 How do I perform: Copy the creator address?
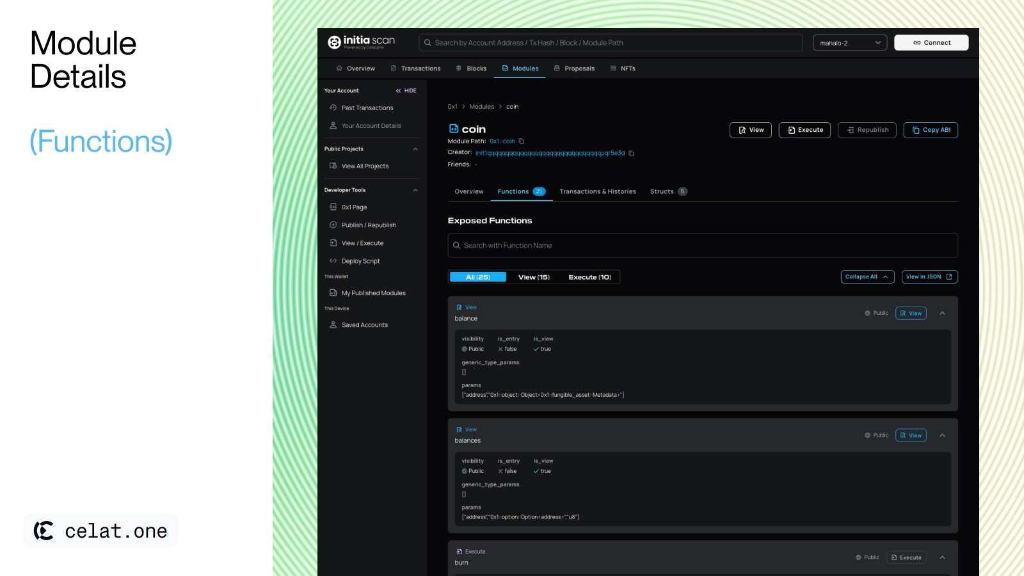pyautogui.click(x=631, y=154)
